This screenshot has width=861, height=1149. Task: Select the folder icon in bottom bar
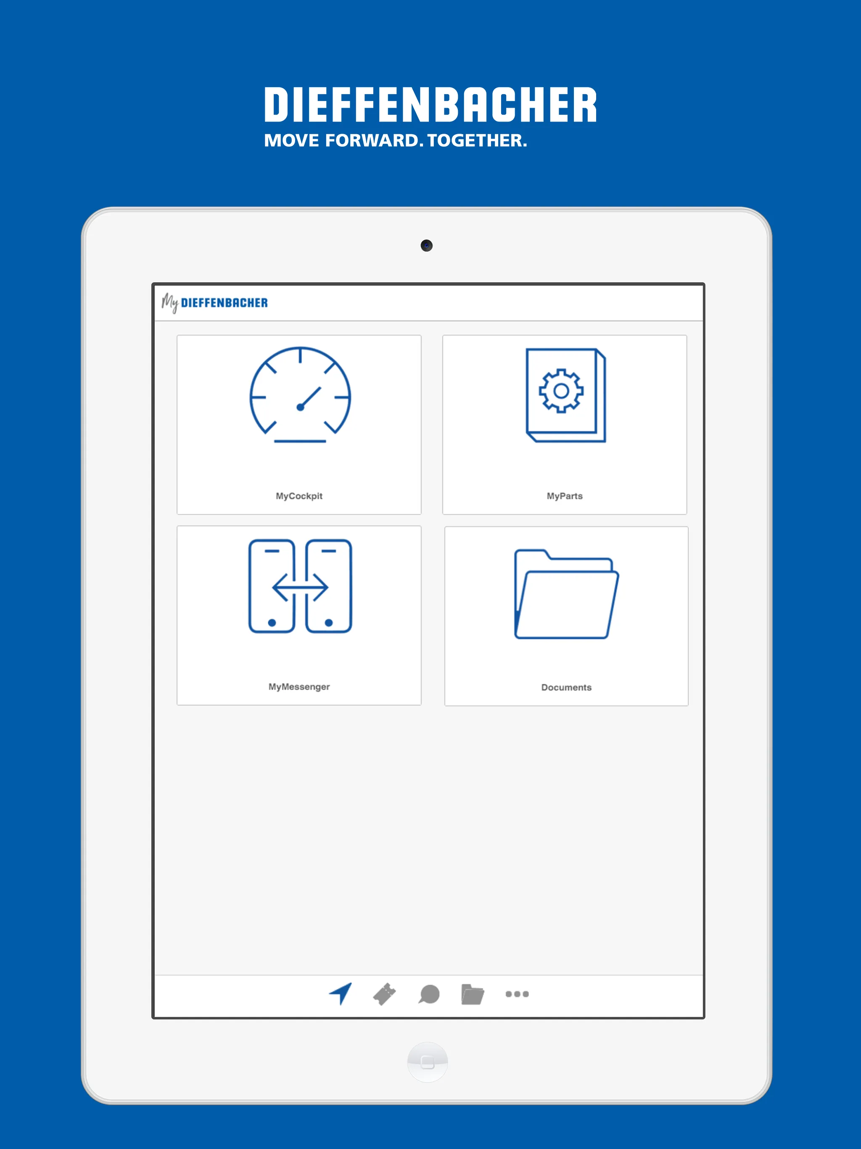tap(473, 993)
